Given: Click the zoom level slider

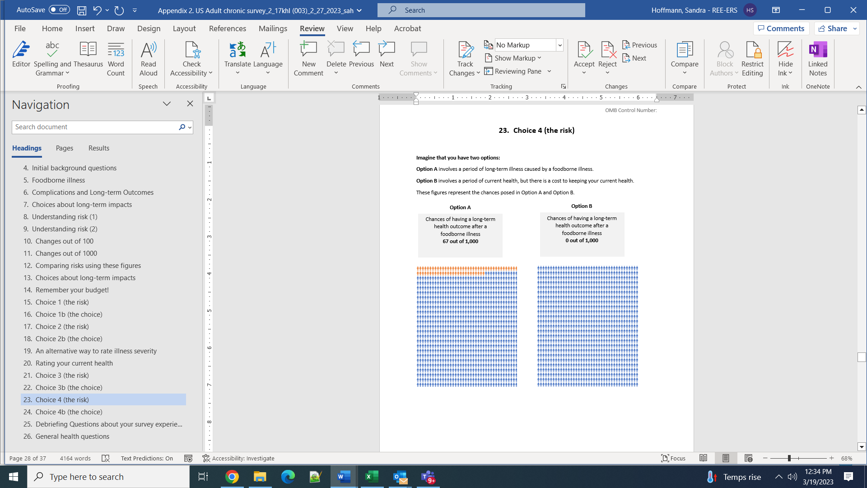Looking at the screenshot, I should point(789,458).
